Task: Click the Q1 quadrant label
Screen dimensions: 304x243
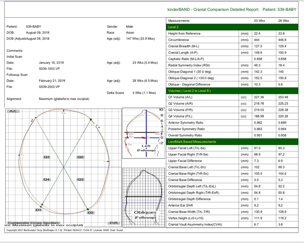Action: coord(47,157)
